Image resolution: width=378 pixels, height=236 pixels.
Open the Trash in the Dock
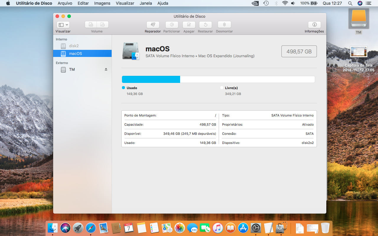325,228
